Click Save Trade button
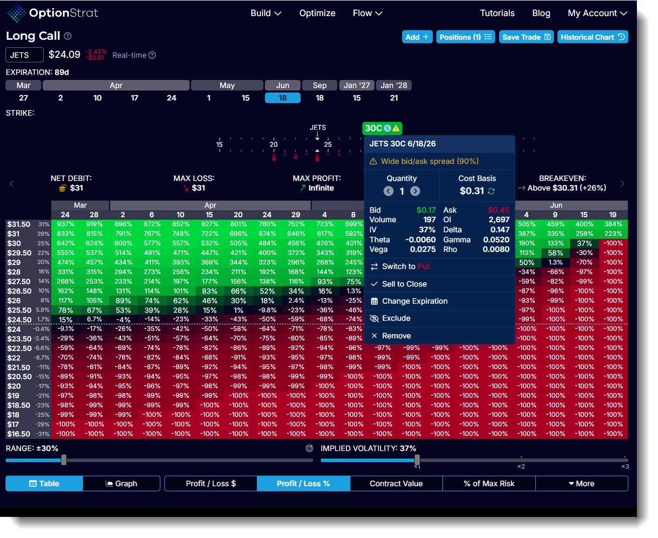Image resolution: width=658 pixels, height=538 pixels. [x=526, y=37]
